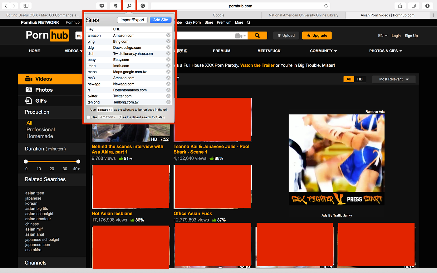Click the Add Site button
This screenshot has width=437, height=273.
pos(161,20)
